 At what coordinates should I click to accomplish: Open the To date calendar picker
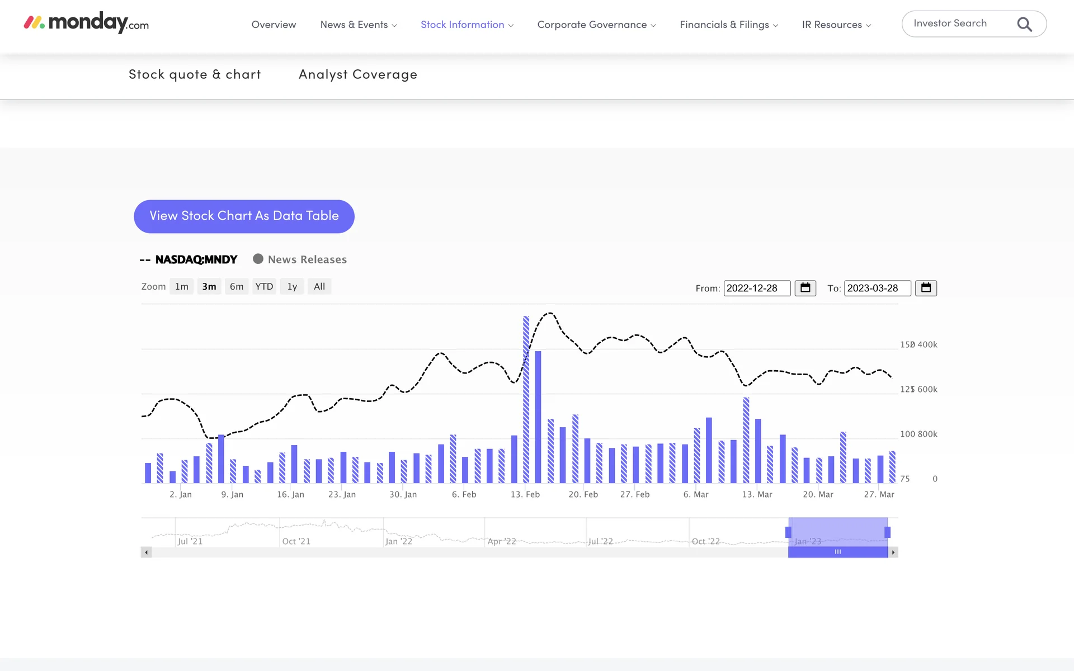click(x=926, y=288)
